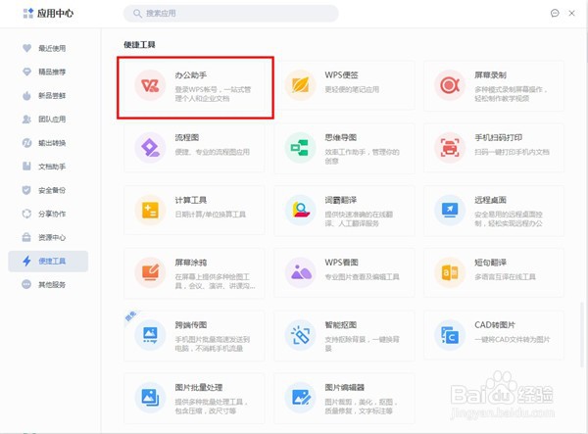Click the feedback chat bubble icon
The width and height of the screenshot is (588, 434).
click(555, 13)
